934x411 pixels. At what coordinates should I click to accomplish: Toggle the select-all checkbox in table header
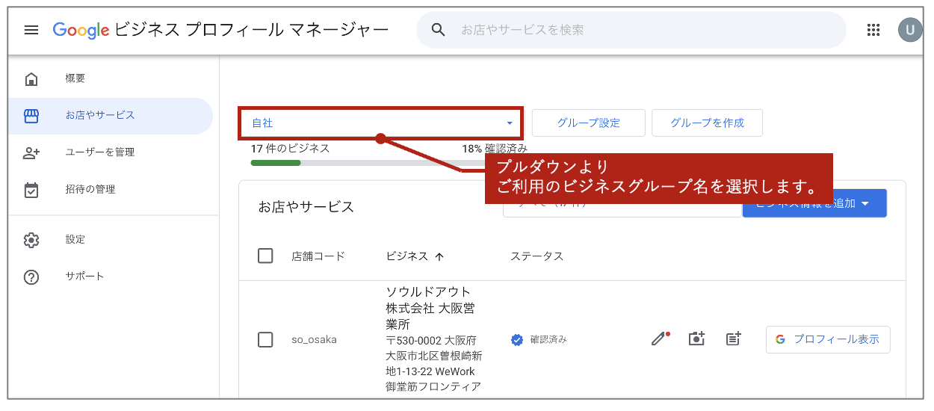tap(265, 256)
